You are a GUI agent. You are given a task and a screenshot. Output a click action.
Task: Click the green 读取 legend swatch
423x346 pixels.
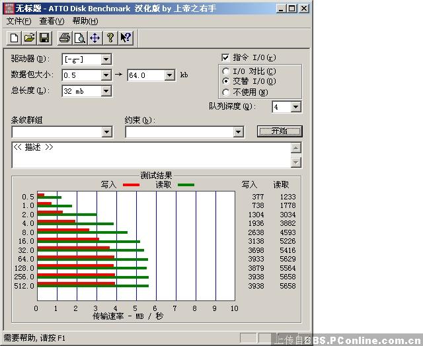pos(186,185)
